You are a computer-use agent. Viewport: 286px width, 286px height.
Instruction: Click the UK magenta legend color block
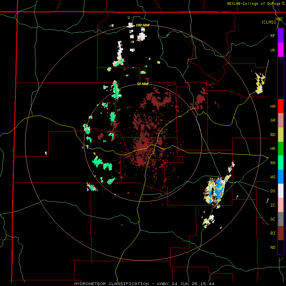pos(281,50)
